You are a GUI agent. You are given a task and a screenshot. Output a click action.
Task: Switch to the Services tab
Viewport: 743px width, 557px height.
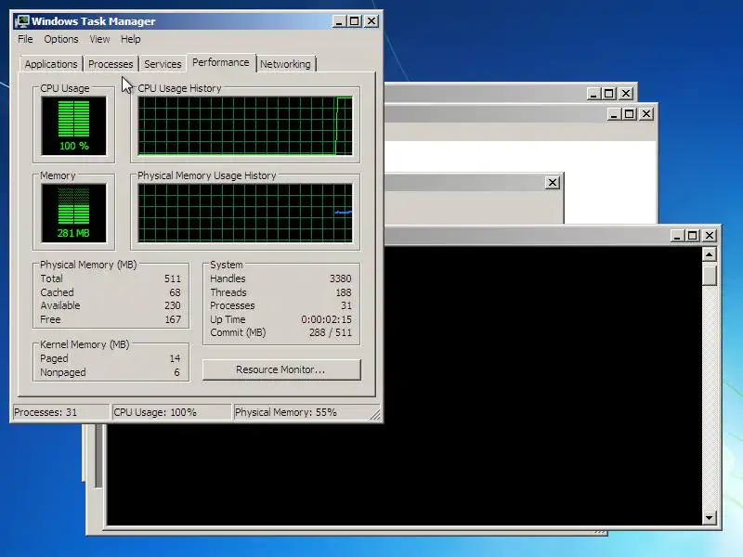[163, 64]
